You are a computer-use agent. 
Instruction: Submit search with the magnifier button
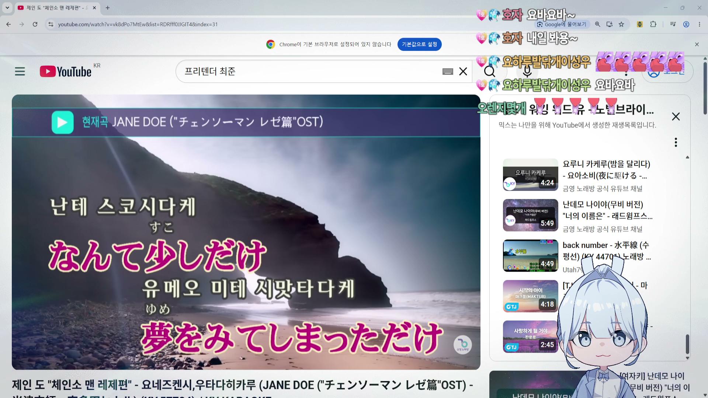coord(490,71)
